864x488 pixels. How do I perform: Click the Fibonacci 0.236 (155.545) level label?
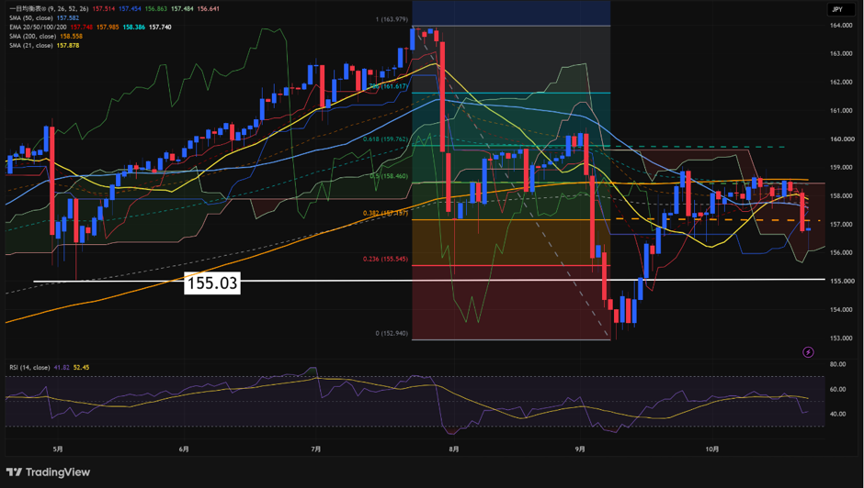(x=385, y=259)
